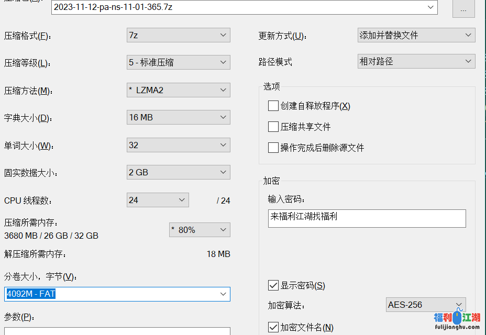Check the 压缩共享文件 option
The image size is (486, 335).
[x=273, y=127]
